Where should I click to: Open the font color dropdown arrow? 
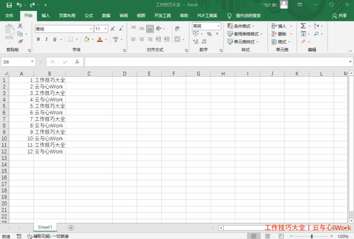(x=106, y=39)
